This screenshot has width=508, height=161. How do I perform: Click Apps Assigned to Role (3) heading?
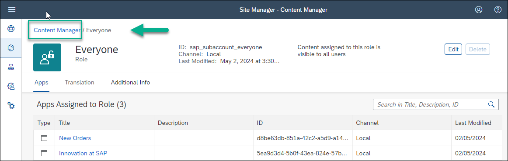point(81,104)
